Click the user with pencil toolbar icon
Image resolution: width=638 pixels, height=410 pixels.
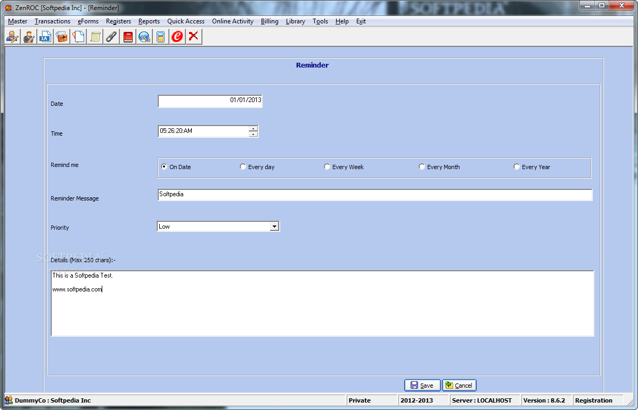tap(13, 37)
